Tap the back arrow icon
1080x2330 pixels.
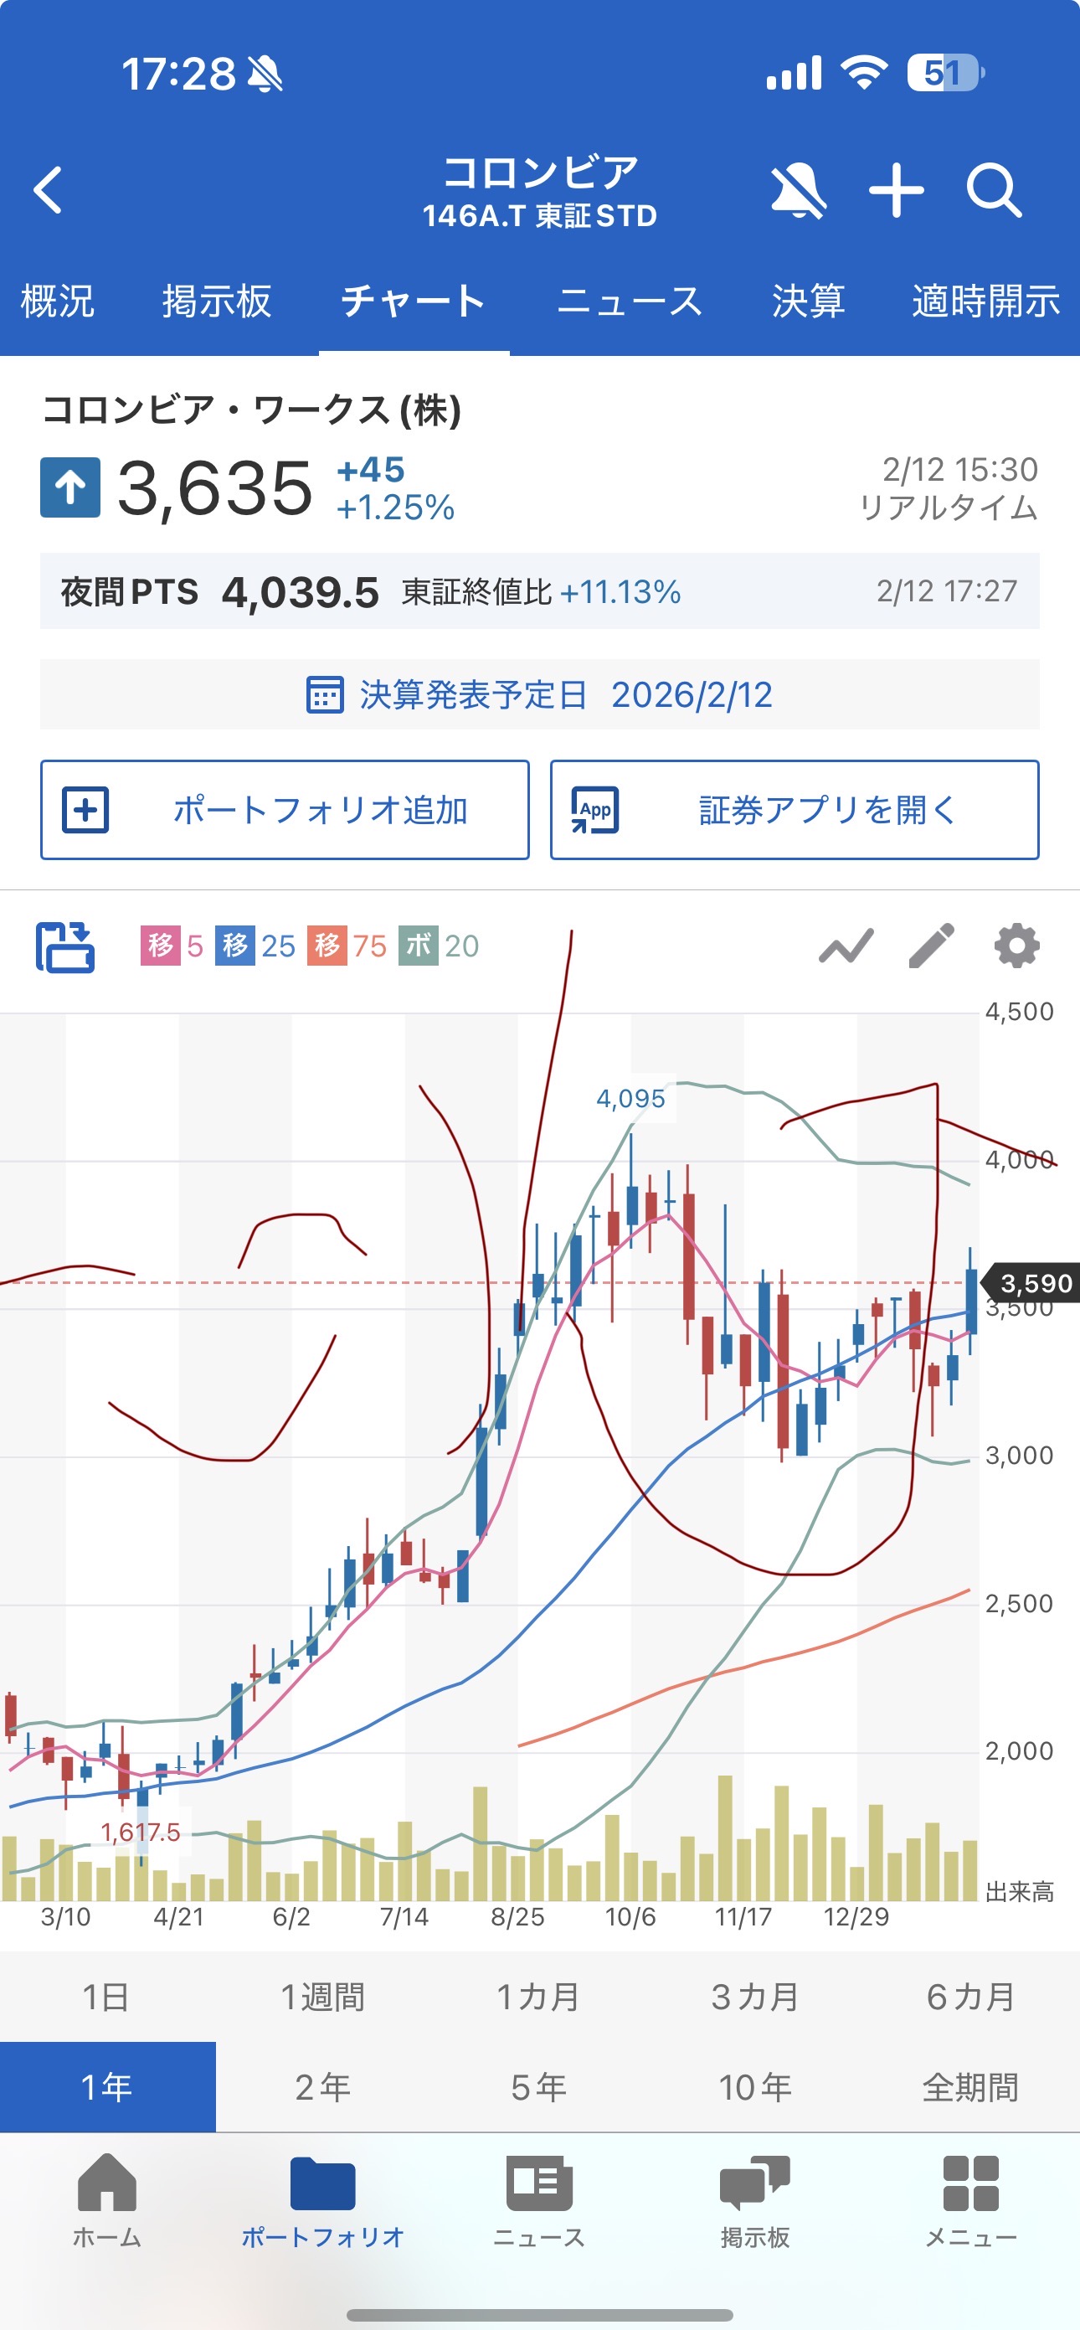[x=49, y=190]
